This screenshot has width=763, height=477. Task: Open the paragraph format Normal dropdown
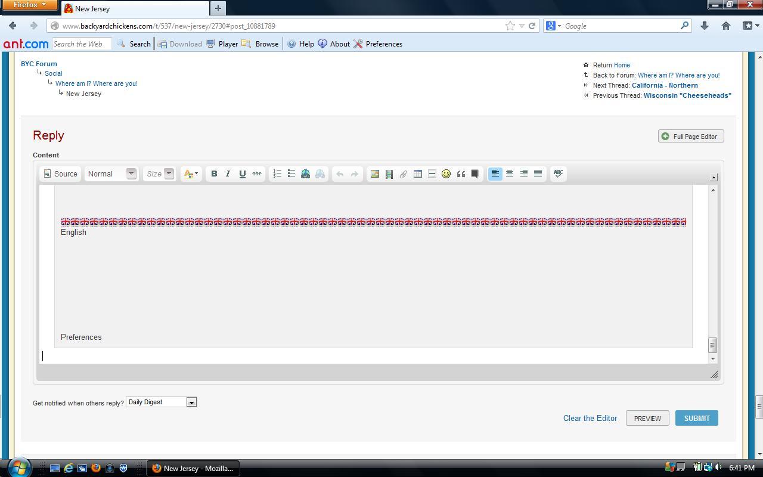111,174
